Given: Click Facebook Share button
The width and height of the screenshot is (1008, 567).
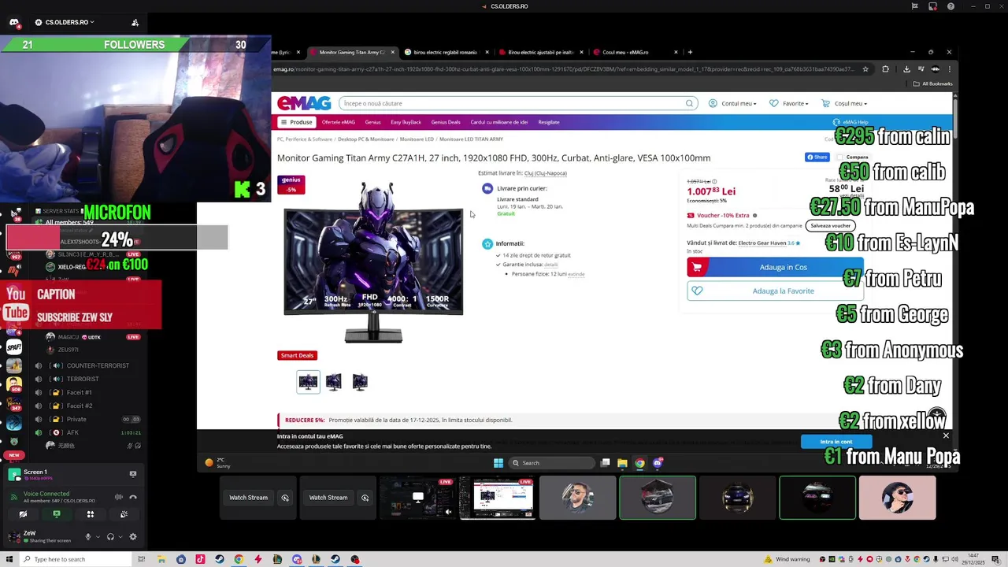Looking at the screenshot, I should pos(817,157).
